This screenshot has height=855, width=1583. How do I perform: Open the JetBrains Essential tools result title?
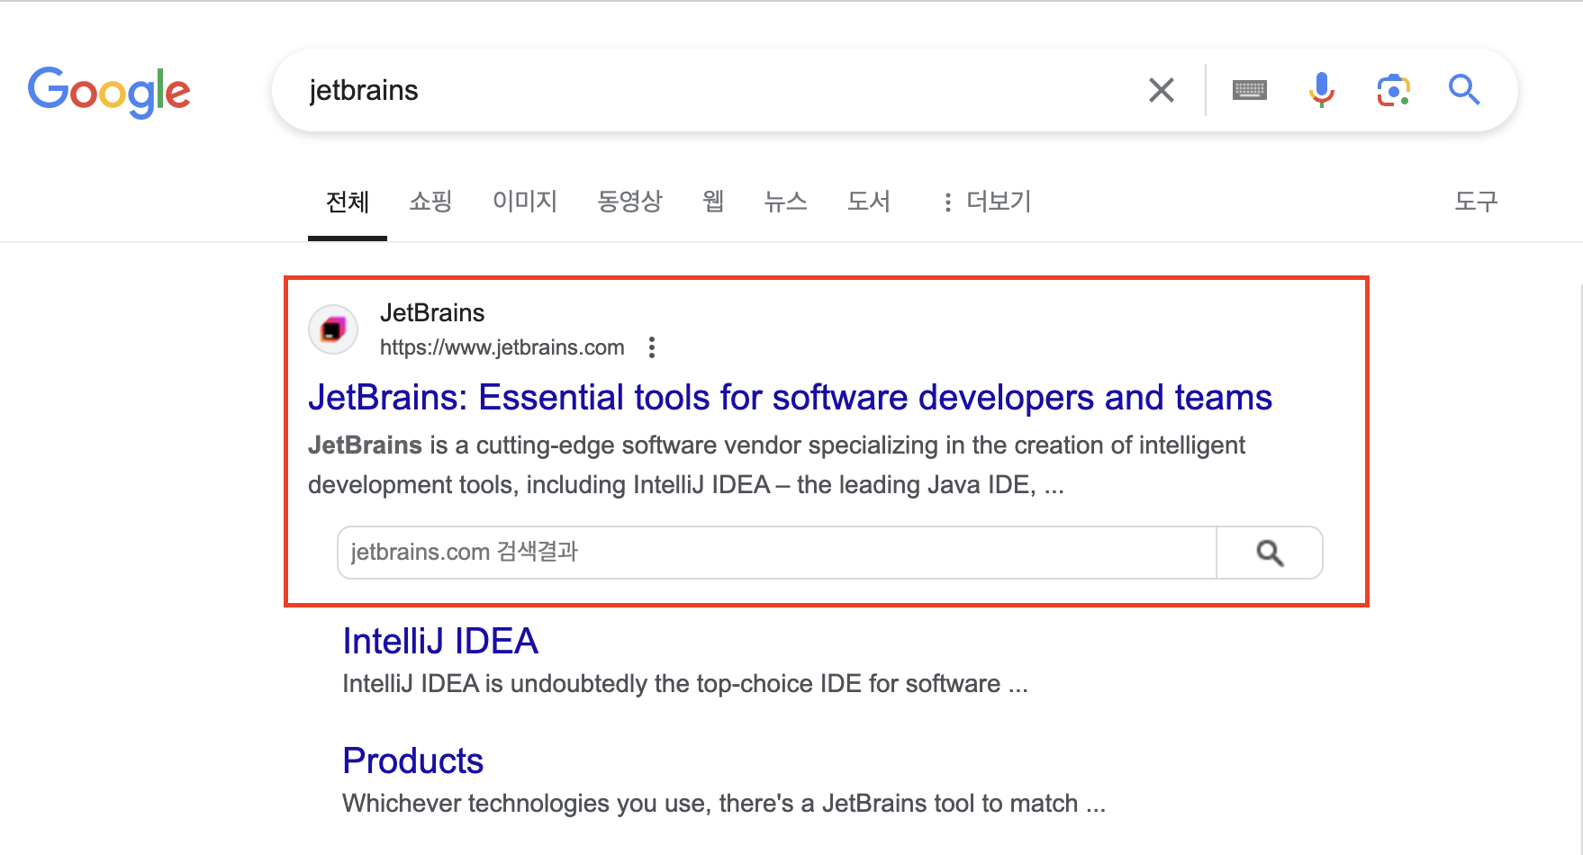point(790,397)
